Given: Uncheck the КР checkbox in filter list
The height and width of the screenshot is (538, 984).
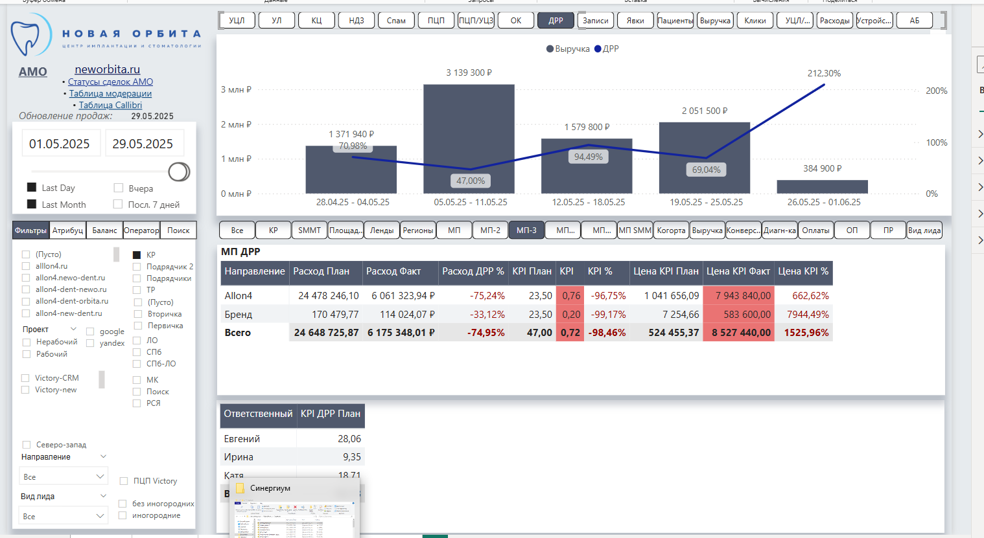Looking at the screenshot, I should (137, 255).
